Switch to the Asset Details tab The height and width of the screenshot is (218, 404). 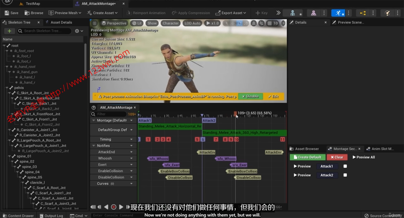(61, 22)
